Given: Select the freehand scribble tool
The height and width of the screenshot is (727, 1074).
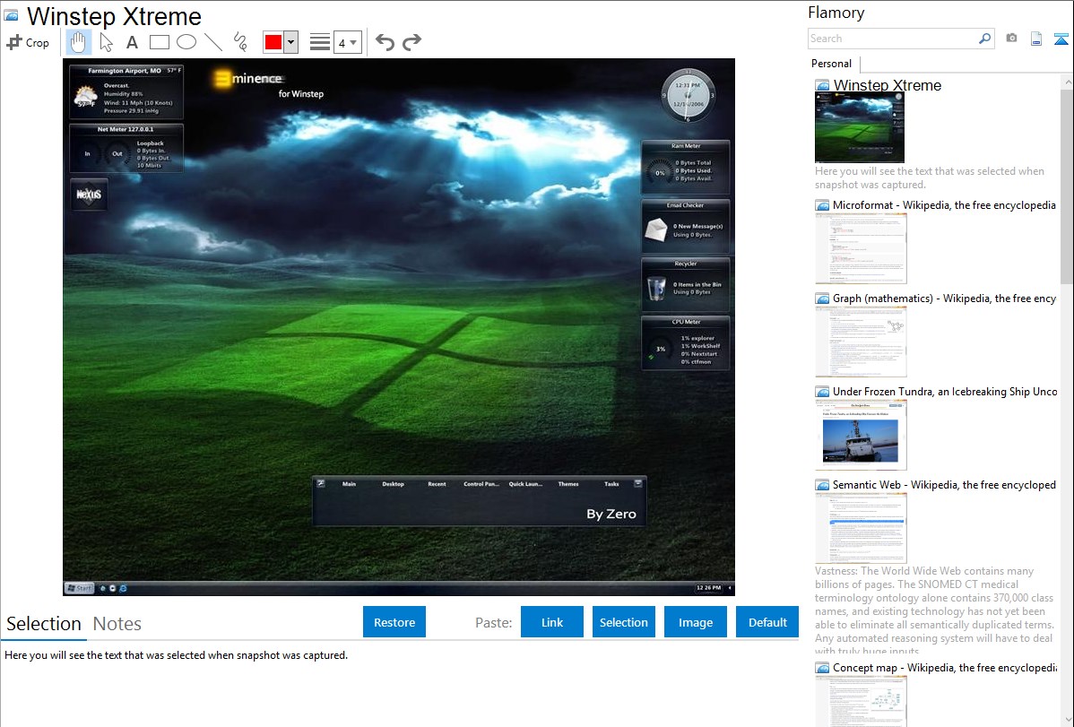Looking at the screenshot, I should click(x=239, y=42).
